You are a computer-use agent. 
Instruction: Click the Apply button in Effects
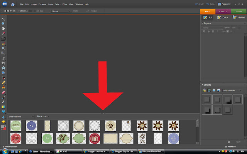(239, 142)
